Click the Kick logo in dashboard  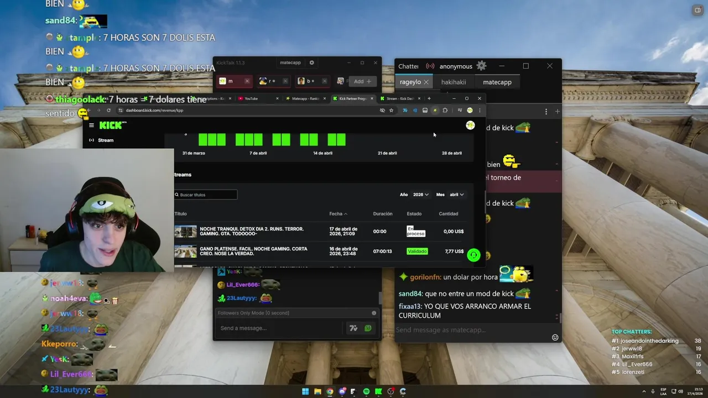tap(113, 125)
